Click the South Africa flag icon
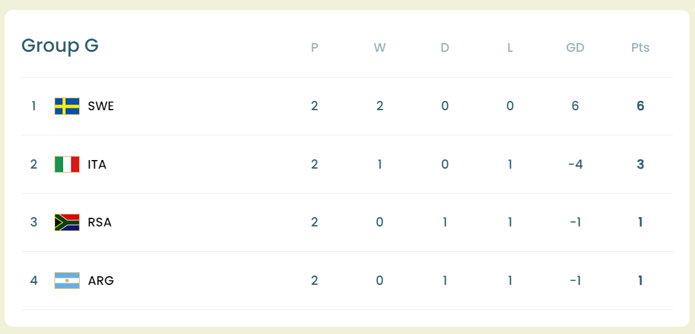The image size is (695, 334). pyautogui.click(x=67, y=222)
